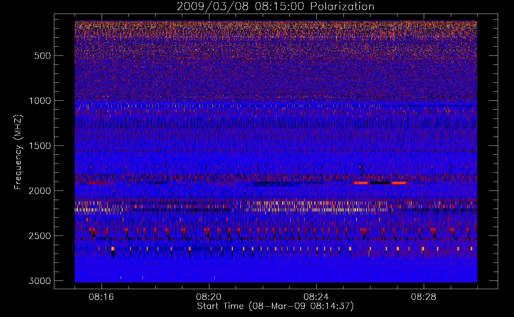The image size is (514, 317).
Task: Select the 500 frequency tick label
Action: click(43, 56)
